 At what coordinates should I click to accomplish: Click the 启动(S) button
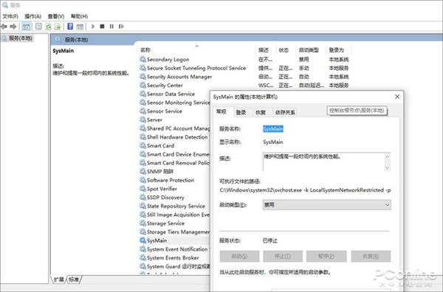point(239,256)
